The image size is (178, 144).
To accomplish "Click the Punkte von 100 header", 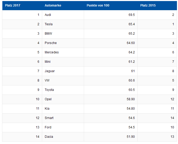I will pos(98,5).
